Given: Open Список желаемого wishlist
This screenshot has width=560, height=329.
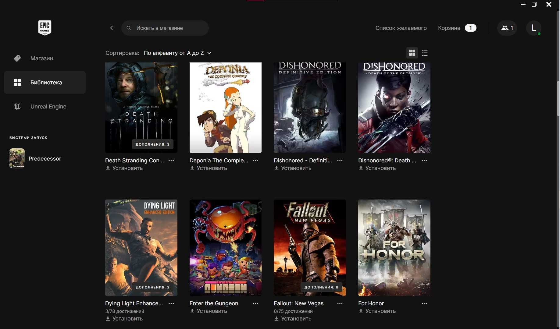Looking at the screenshot, I should coord(401,28).
